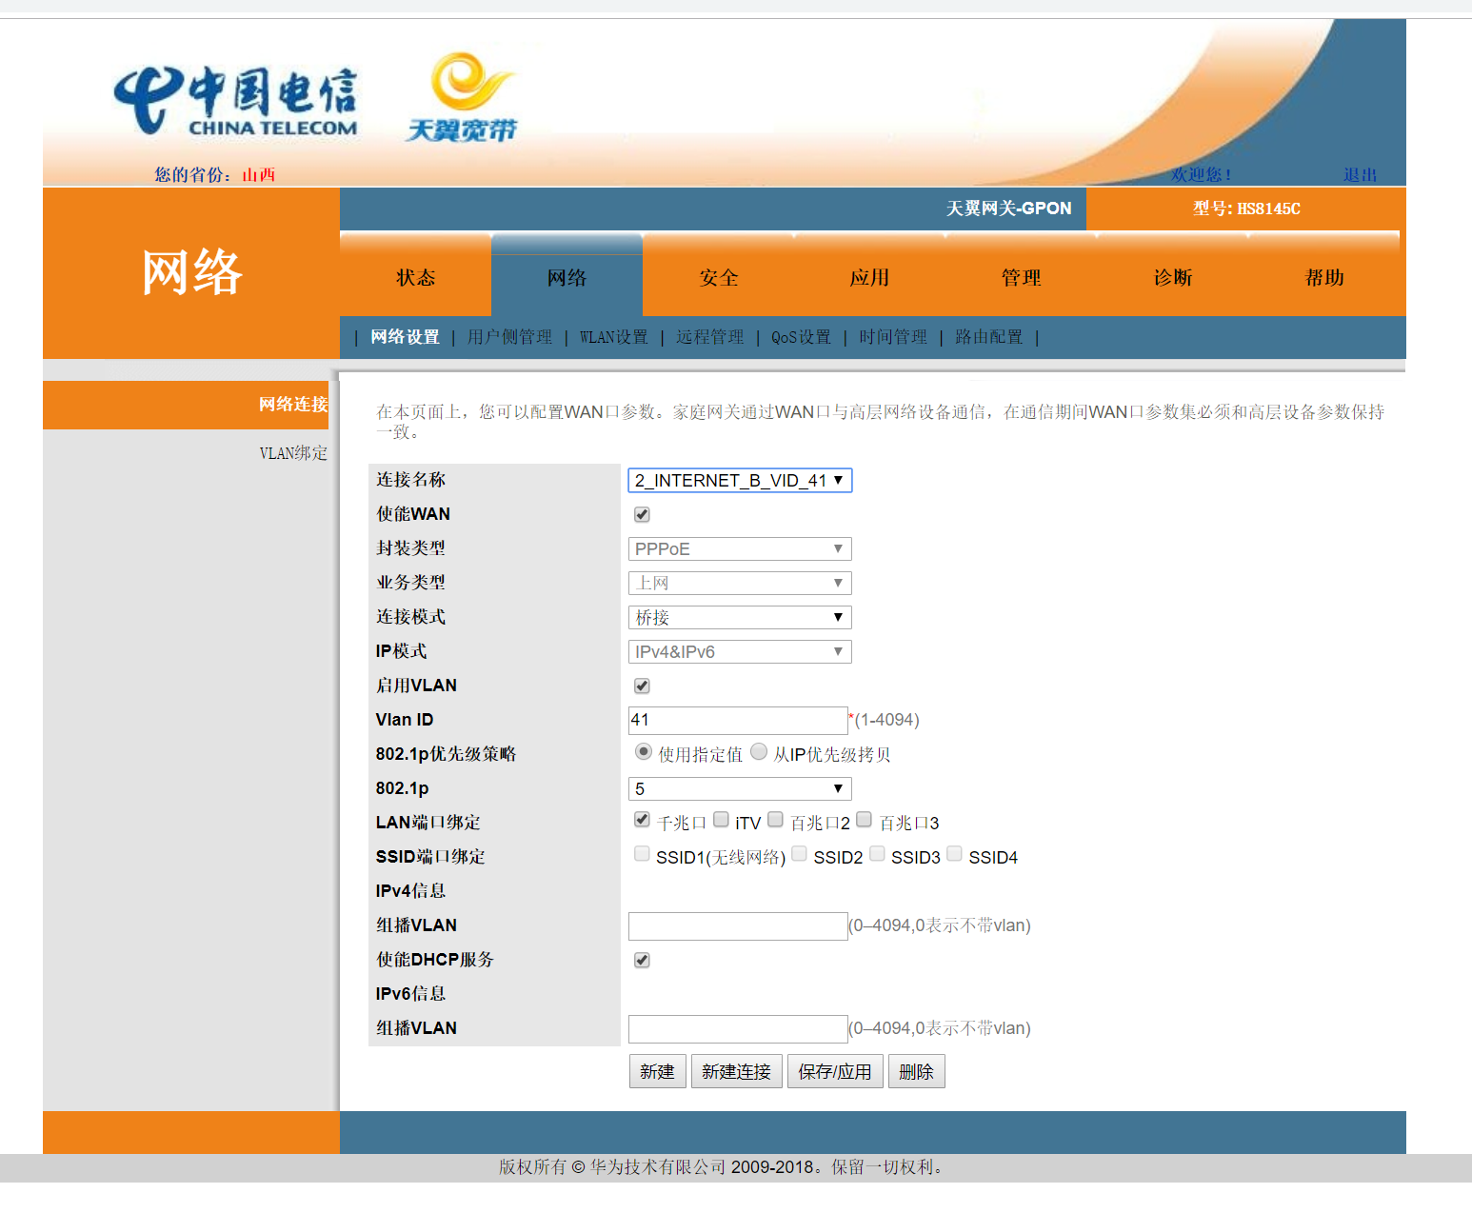Screen dimensions: 1472x1213
Task: Open the 状态 tab
Action: 415,277
